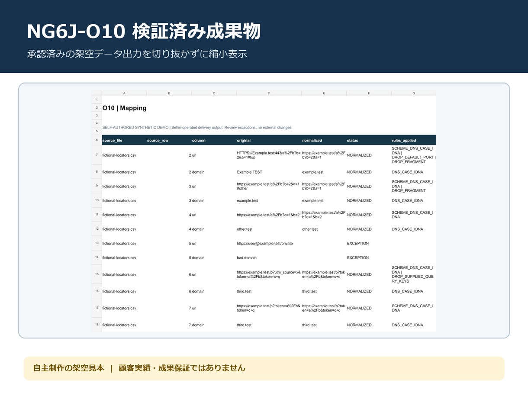Click "https://user@example.test/private" cell
Image resolution: width=528 pixels, height=396 pixels.
tap(265, 243)
